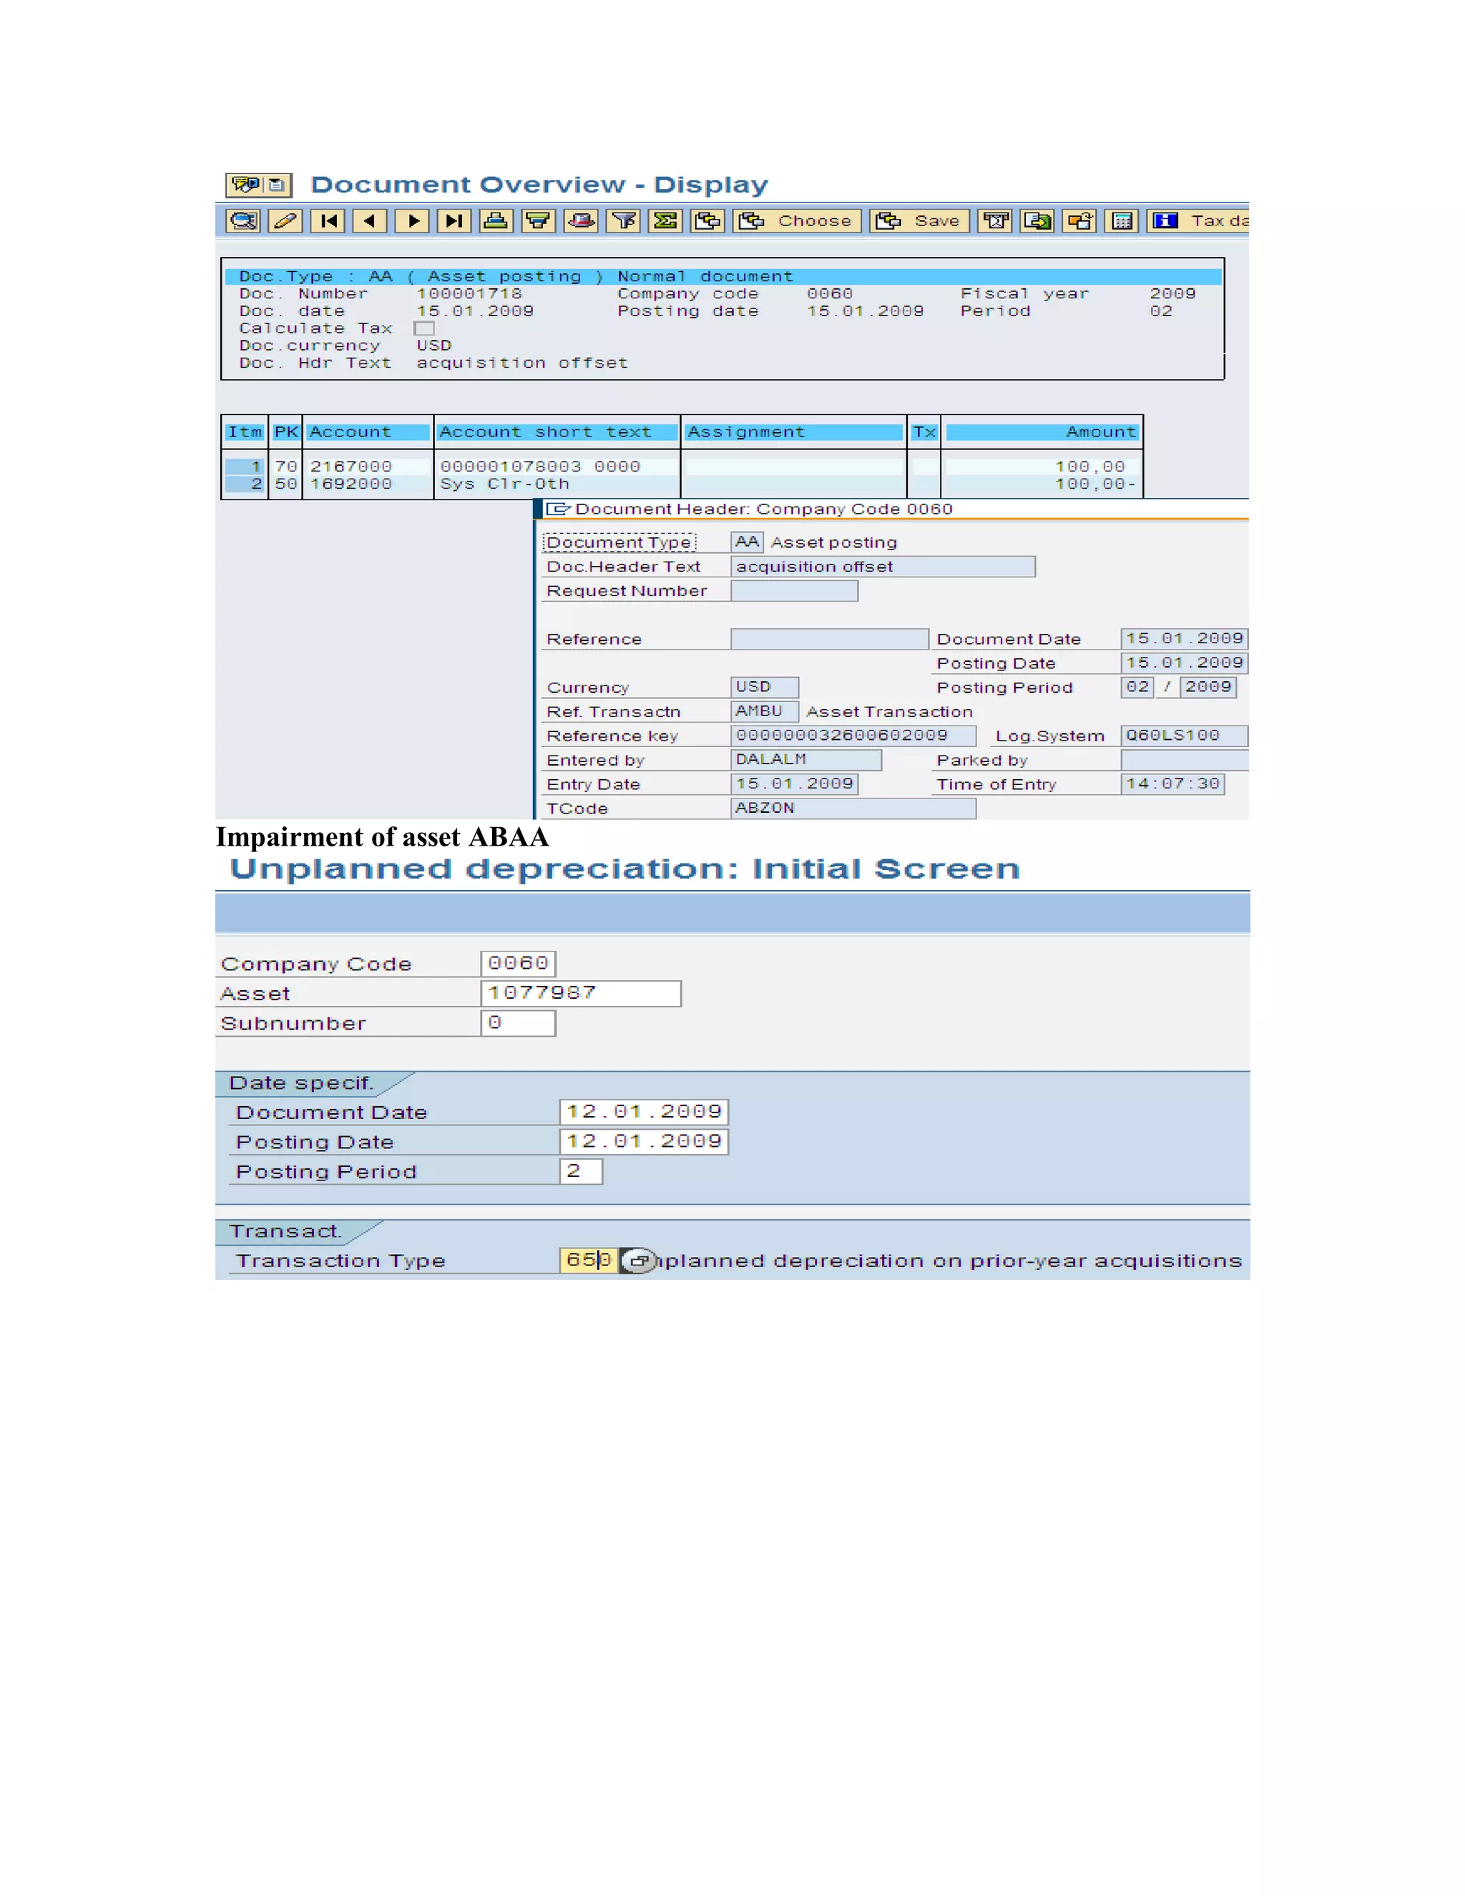Click the Document Type field AA
Screen dimensions: 1465x1896
point(746,542)
